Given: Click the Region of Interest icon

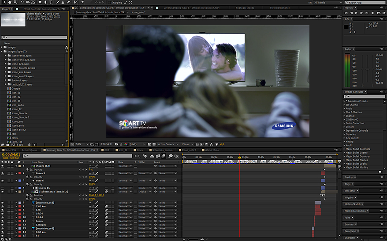Looking at the screenshot, I should pos(149,144).
